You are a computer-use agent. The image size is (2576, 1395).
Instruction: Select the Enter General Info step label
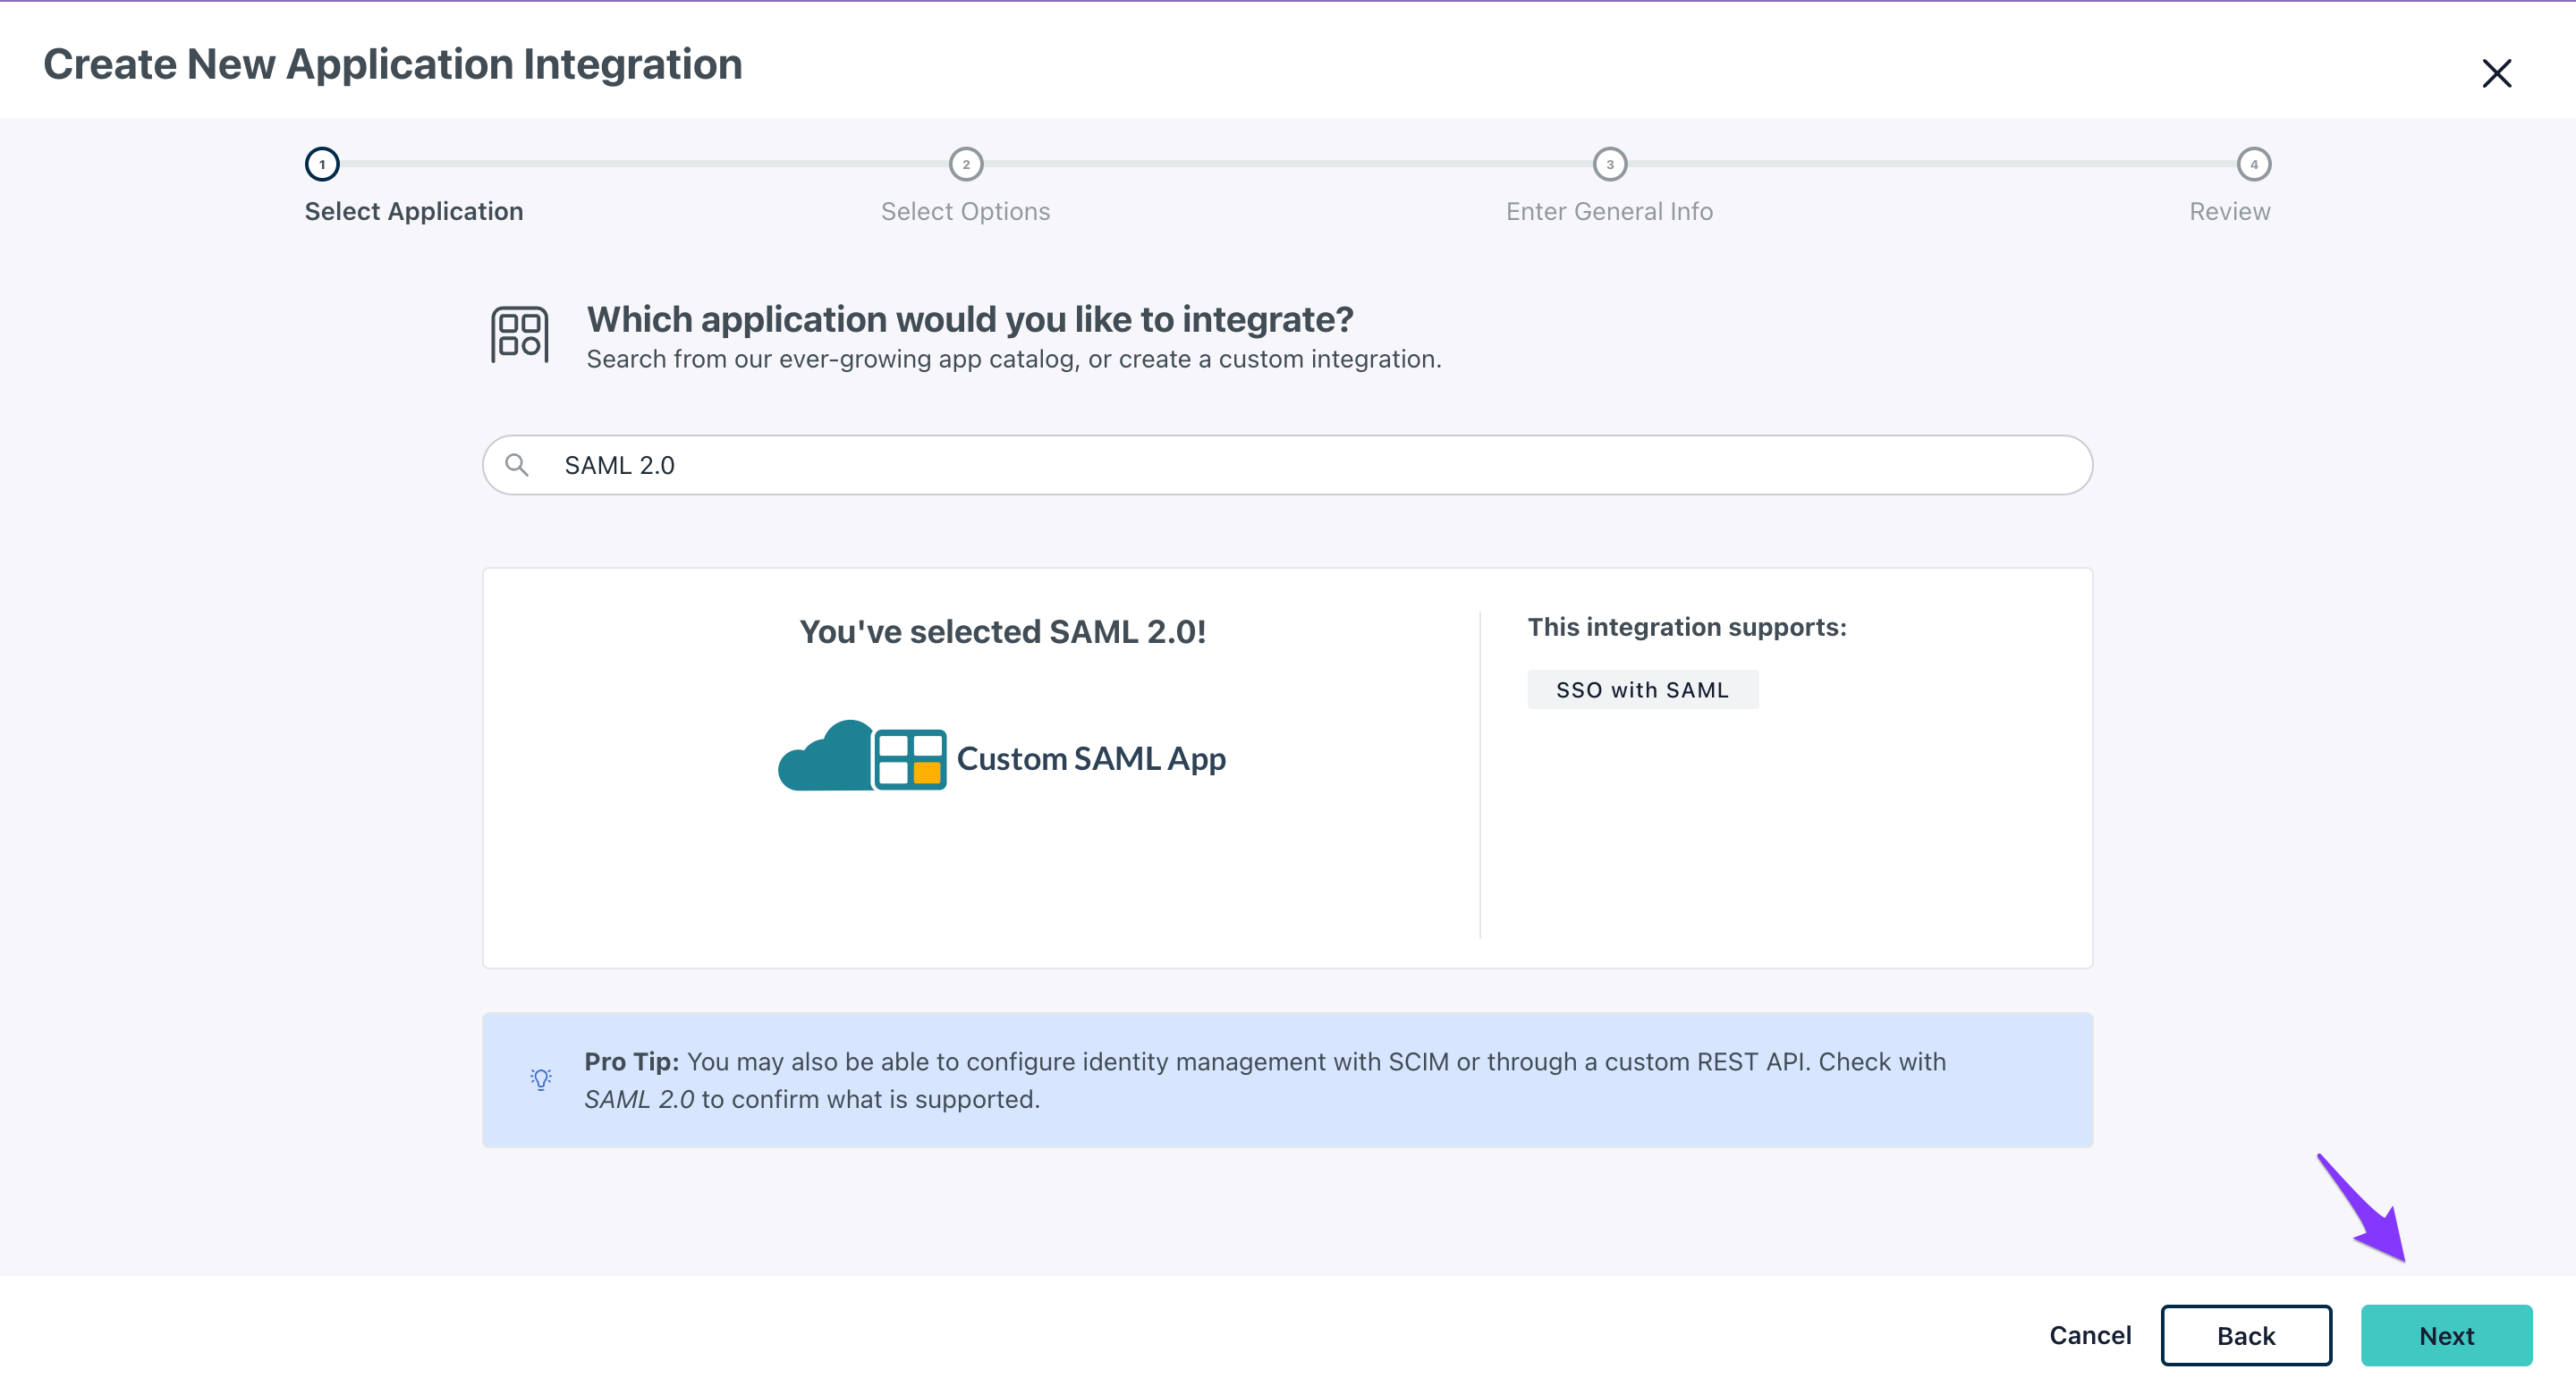[x=1609, y=211]
